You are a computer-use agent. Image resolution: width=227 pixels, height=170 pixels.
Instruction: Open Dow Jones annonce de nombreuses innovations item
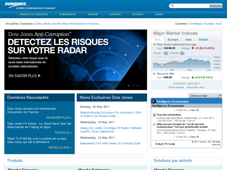(x=32, y=110)
